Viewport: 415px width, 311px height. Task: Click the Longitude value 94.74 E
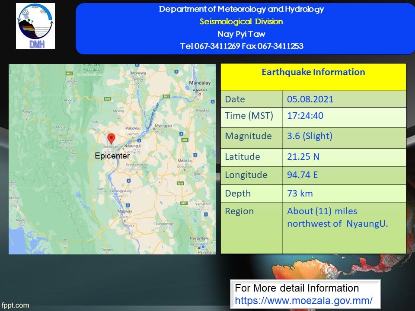(x=303, y=175)
